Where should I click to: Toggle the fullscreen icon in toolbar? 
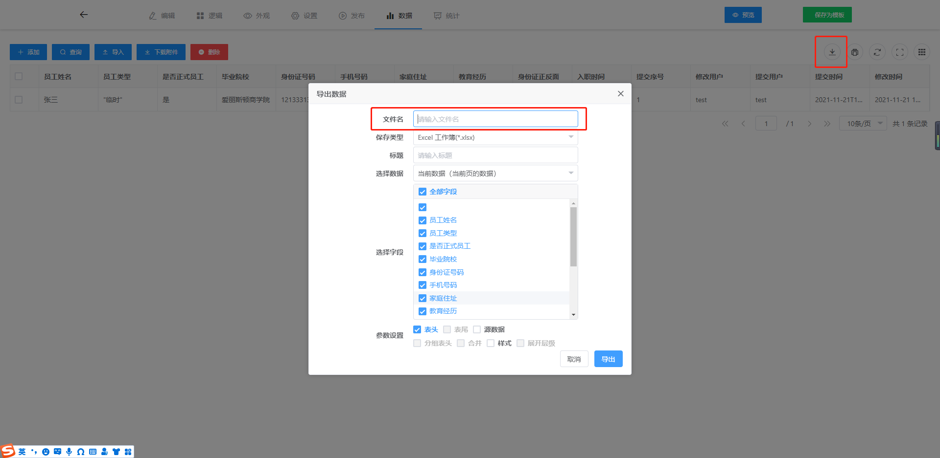click(900, 52)
